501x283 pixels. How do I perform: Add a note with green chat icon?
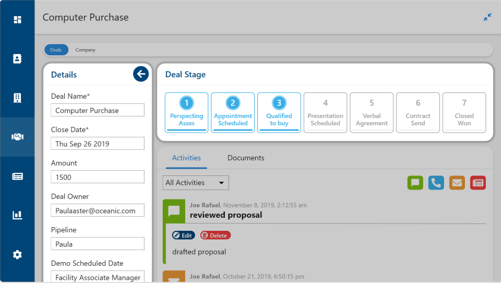pos(415,183)
